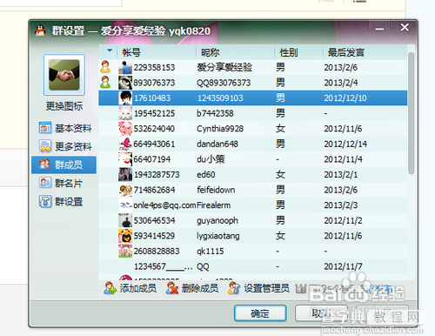Click the admin icon beside 893076373

[105, 83]
